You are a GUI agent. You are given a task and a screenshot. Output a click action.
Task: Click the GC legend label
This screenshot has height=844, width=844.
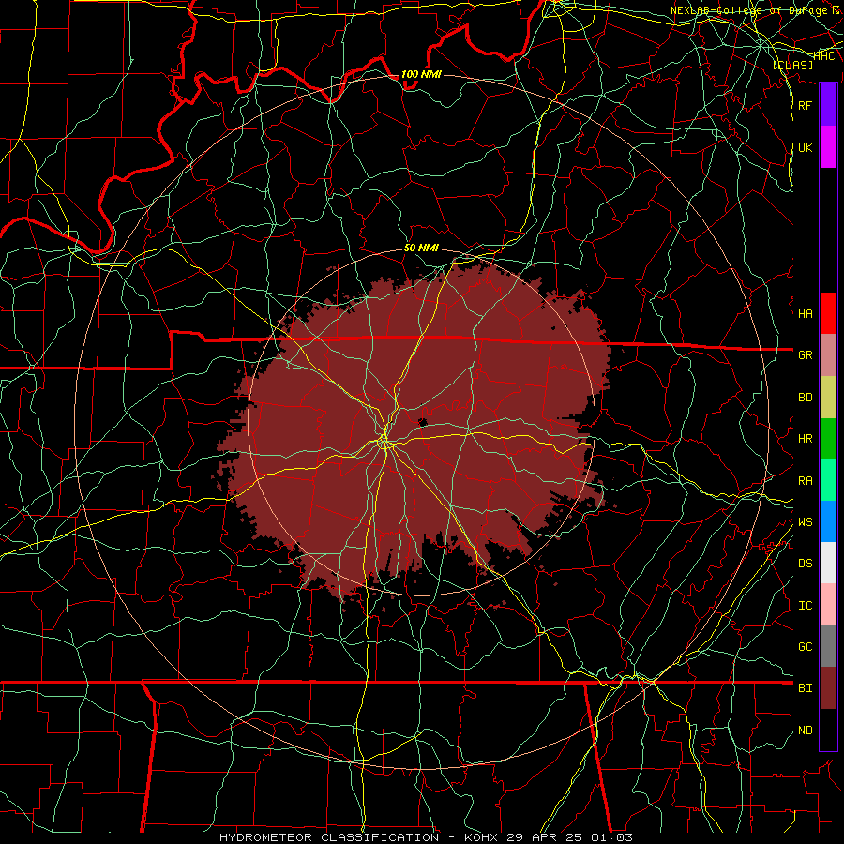tap(805, 646)
